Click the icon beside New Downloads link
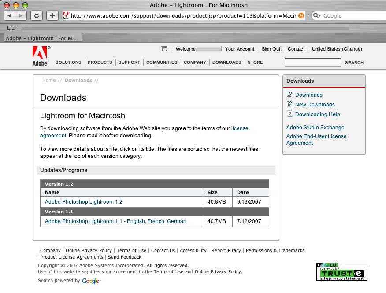Viewport: 386px width, 293px height. 289,104
